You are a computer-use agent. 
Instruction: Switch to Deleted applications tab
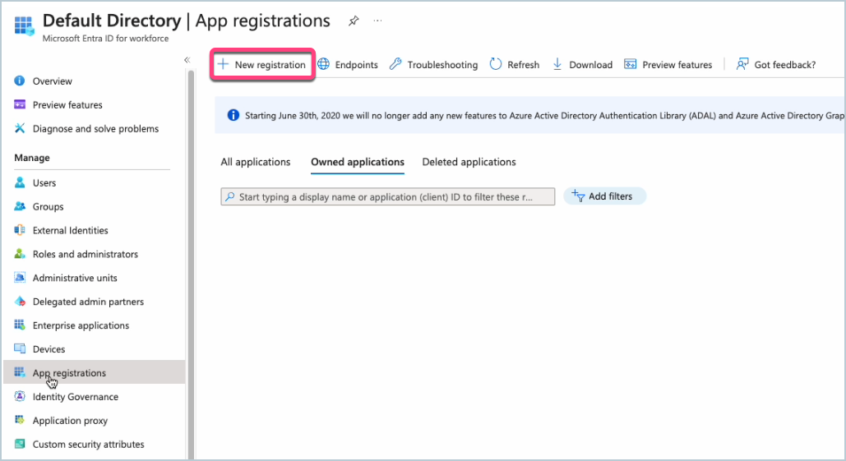point(469,162)
